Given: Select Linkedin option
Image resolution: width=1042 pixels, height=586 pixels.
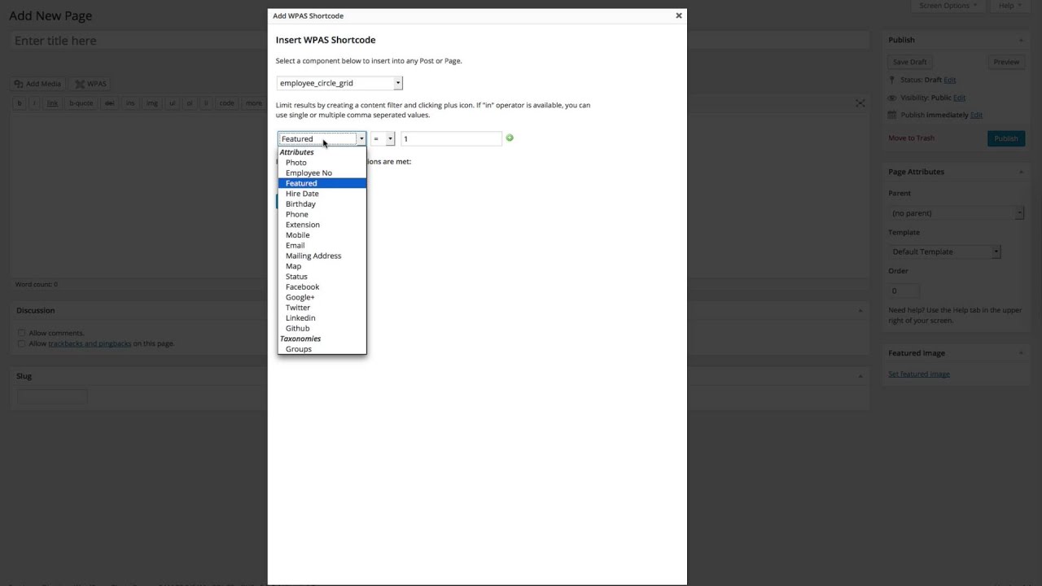Looking at the screenshot, I should [x=322, y=318].
